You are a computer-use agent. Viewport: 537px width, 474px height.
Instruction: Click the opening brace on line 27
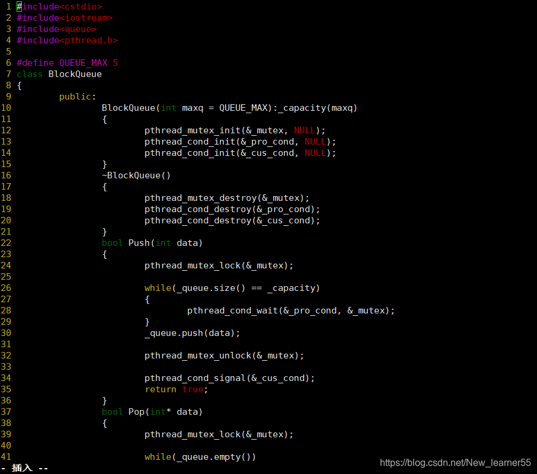[x=147, y=299]
